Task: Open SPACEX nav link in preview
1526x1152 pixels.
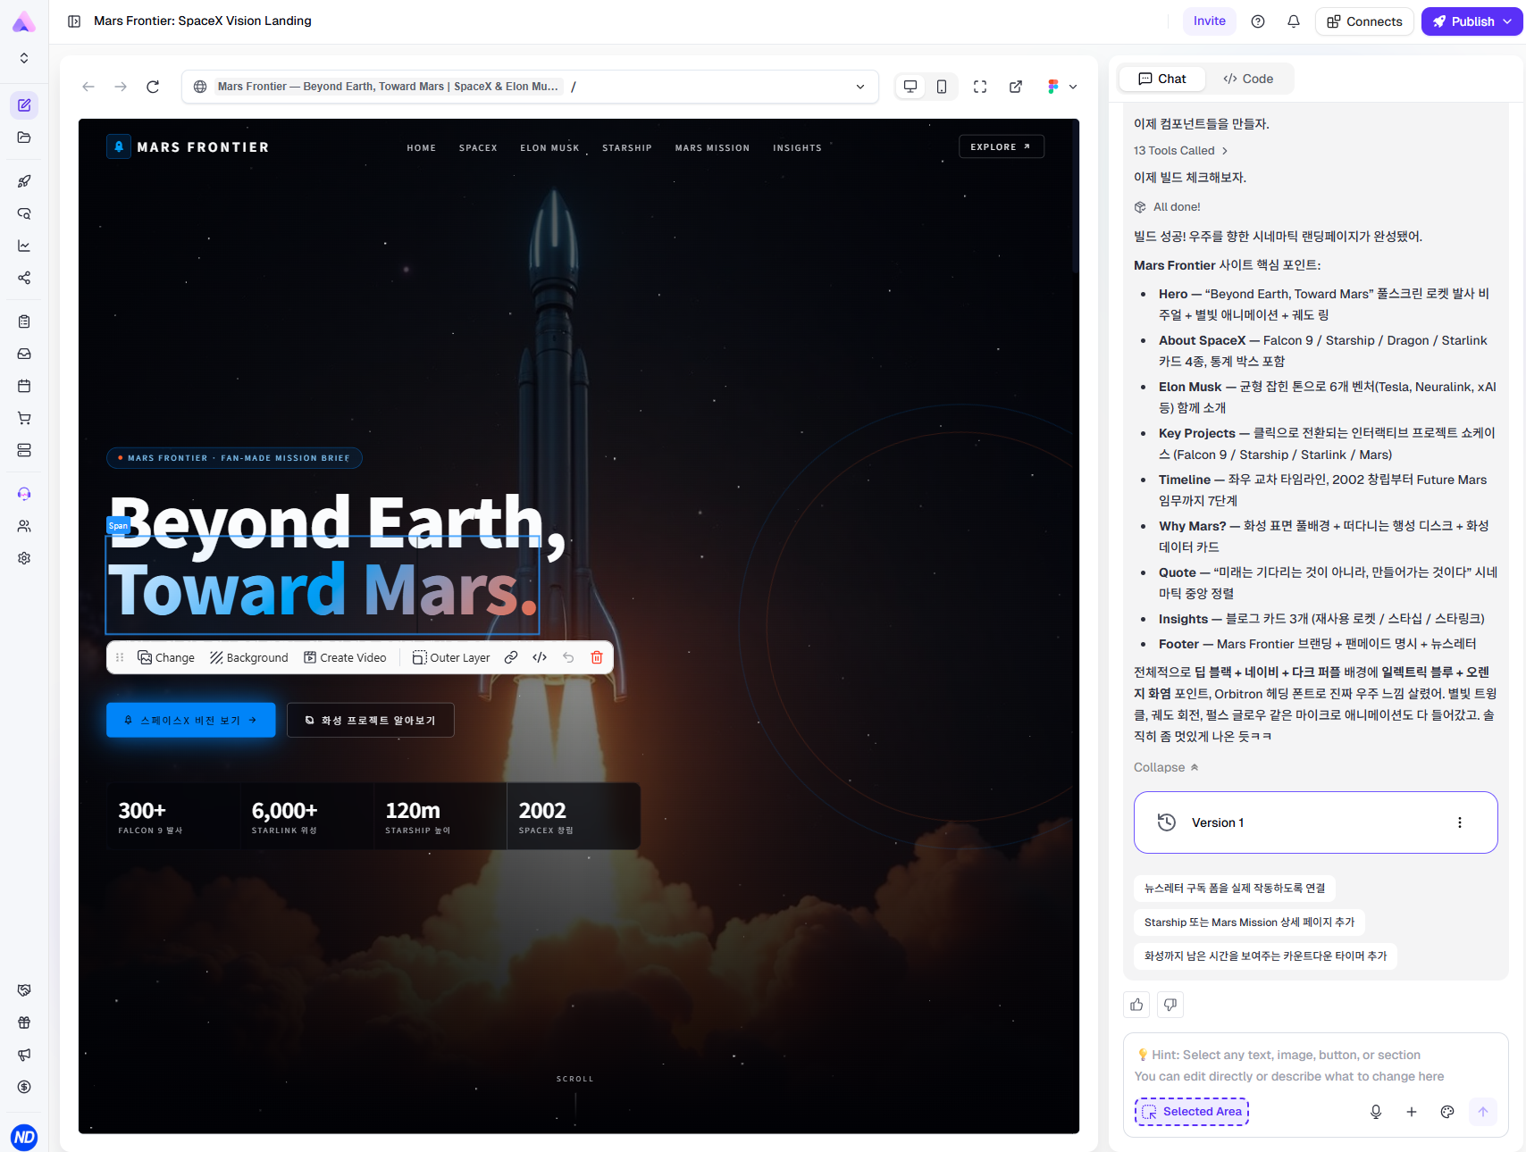Action: tap(478, 148)
